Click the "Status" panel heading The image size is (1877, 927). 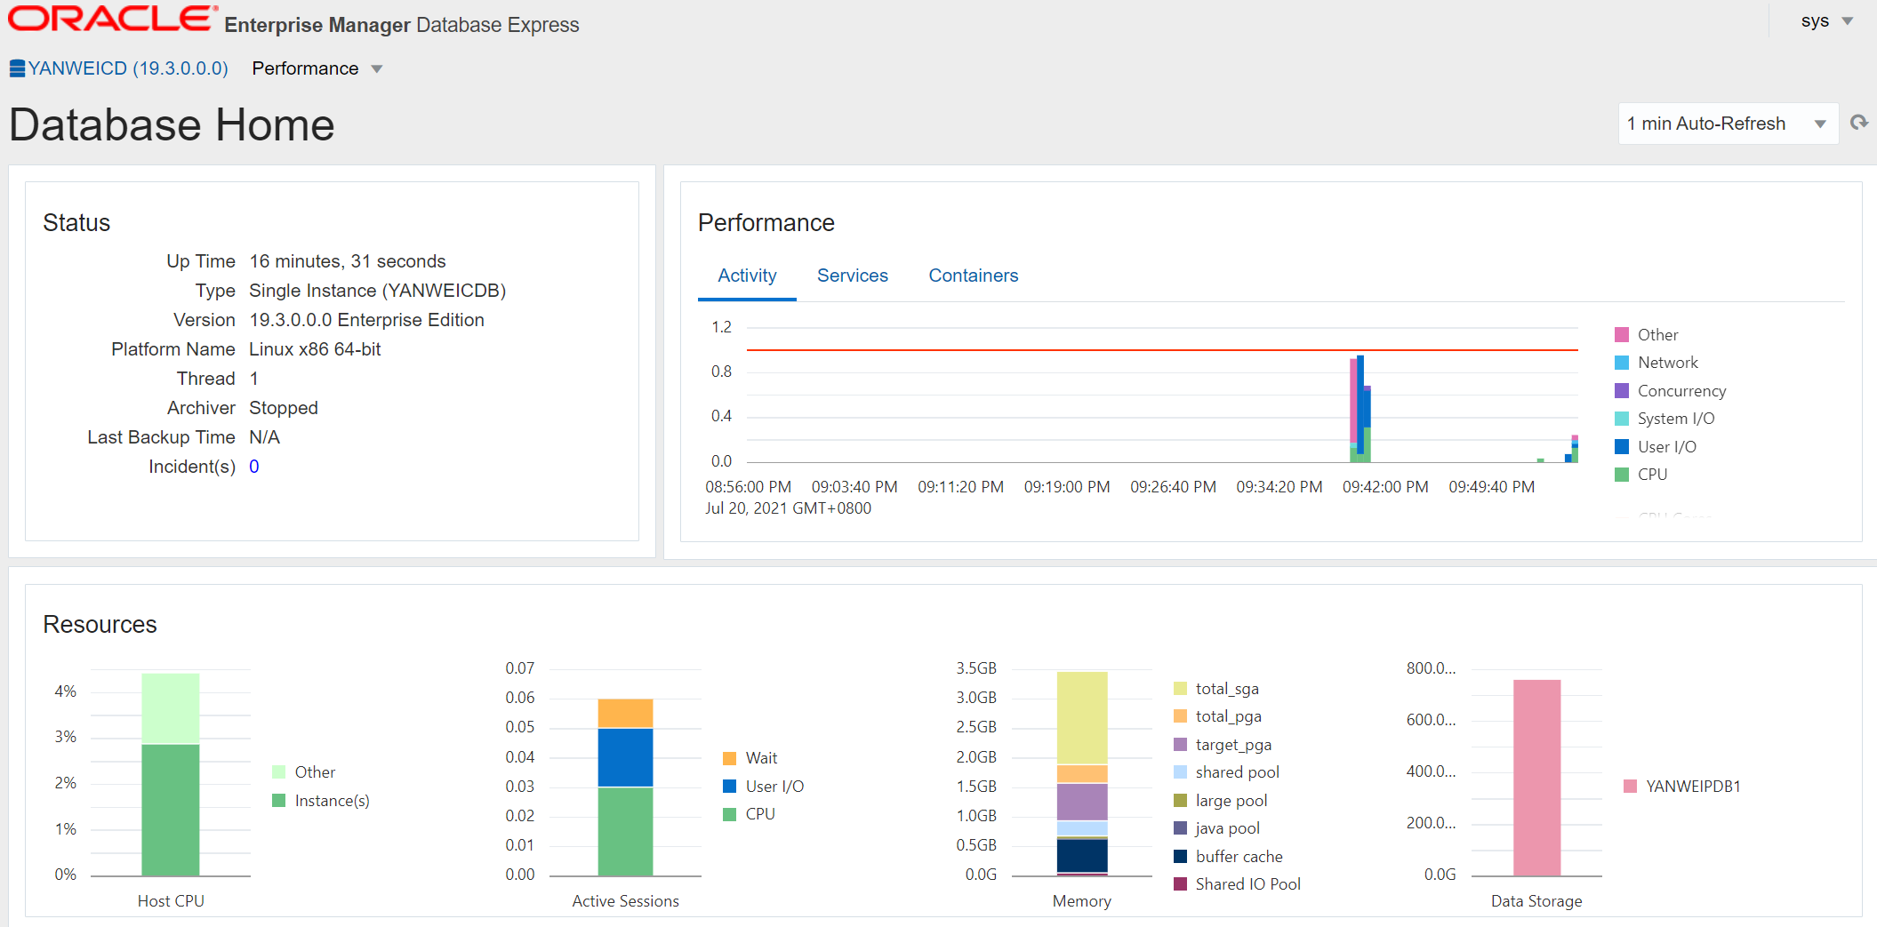[76, 223]
